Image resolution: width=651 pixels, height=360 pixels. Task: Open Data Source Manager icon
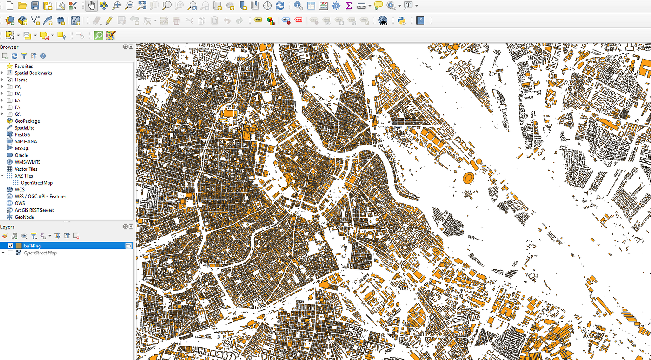point(9,20)
